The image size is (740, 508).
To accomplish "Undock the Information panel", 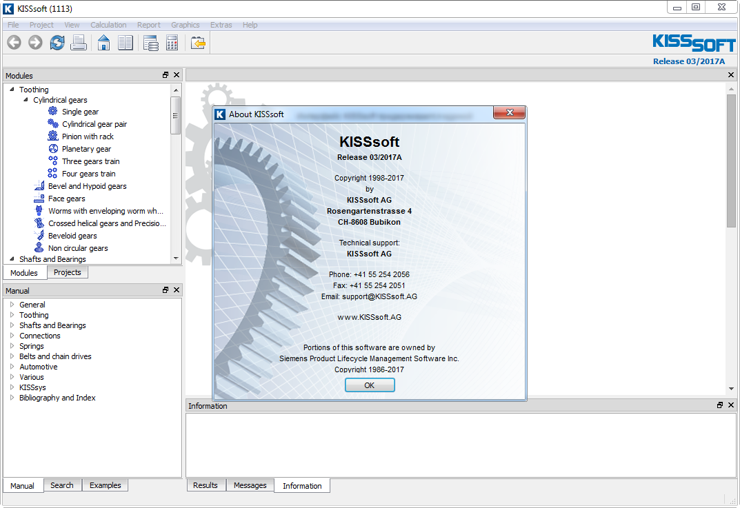I will 720,405.
